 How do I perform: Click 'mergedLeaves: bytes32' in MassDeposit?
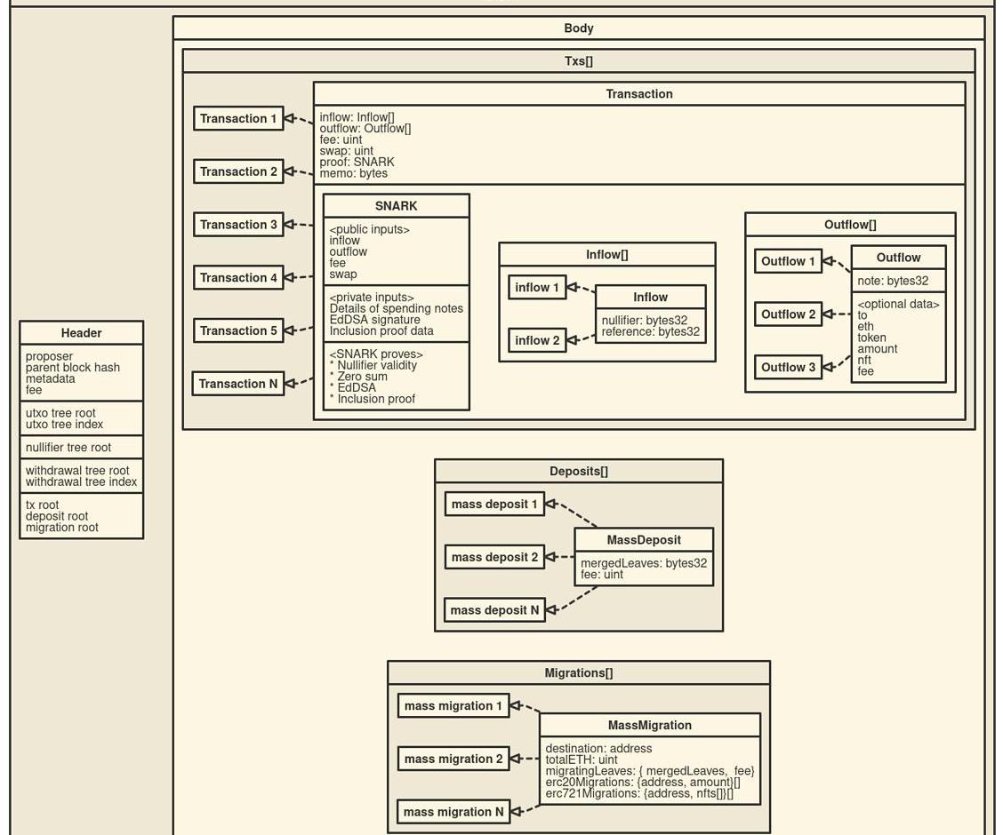[x=644, y=563]
